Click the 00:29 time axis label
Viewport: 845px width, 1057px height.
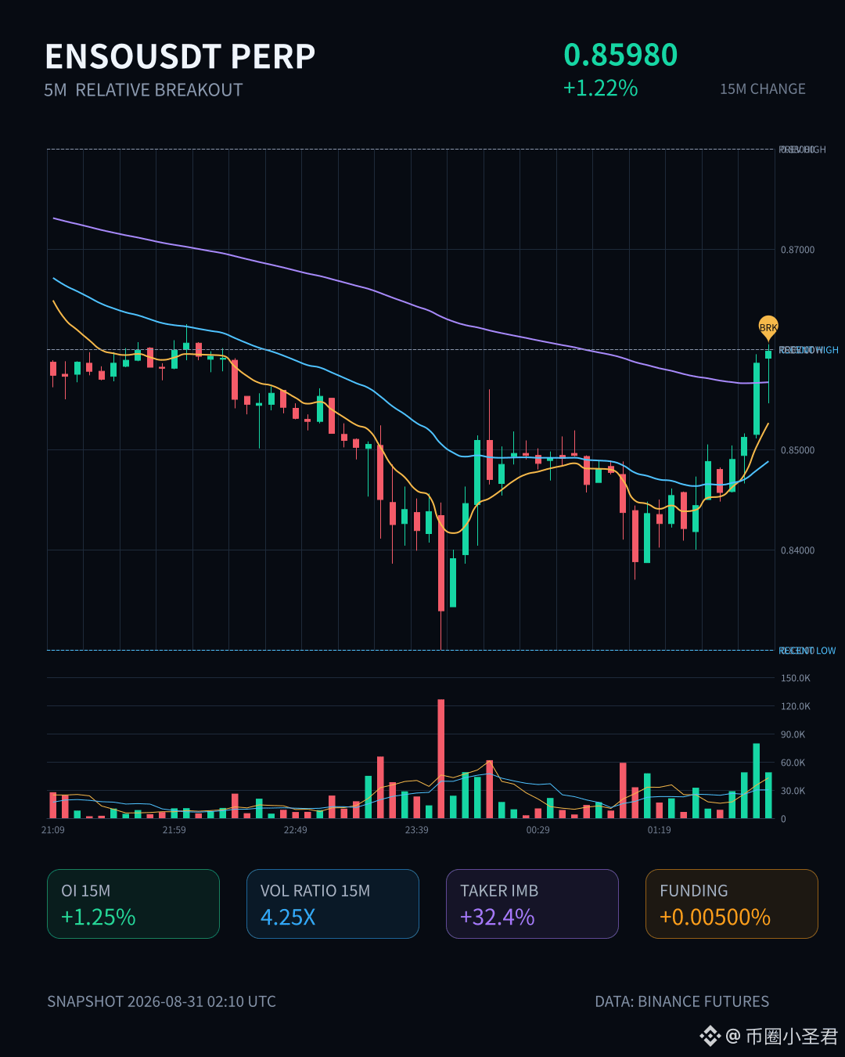[x=538, y=830]
